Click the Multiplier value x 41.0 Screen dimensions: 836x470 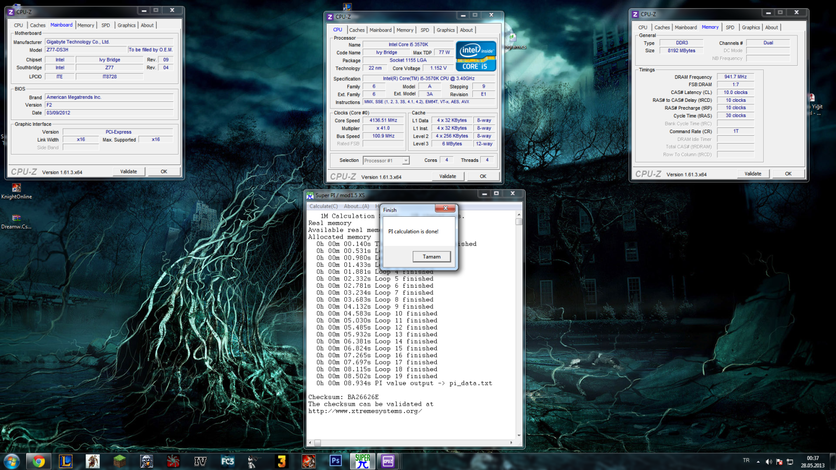tap(384, 128)
